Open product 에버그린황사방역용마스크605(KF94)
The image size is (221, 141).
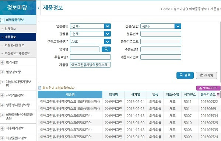pos(66,116)
